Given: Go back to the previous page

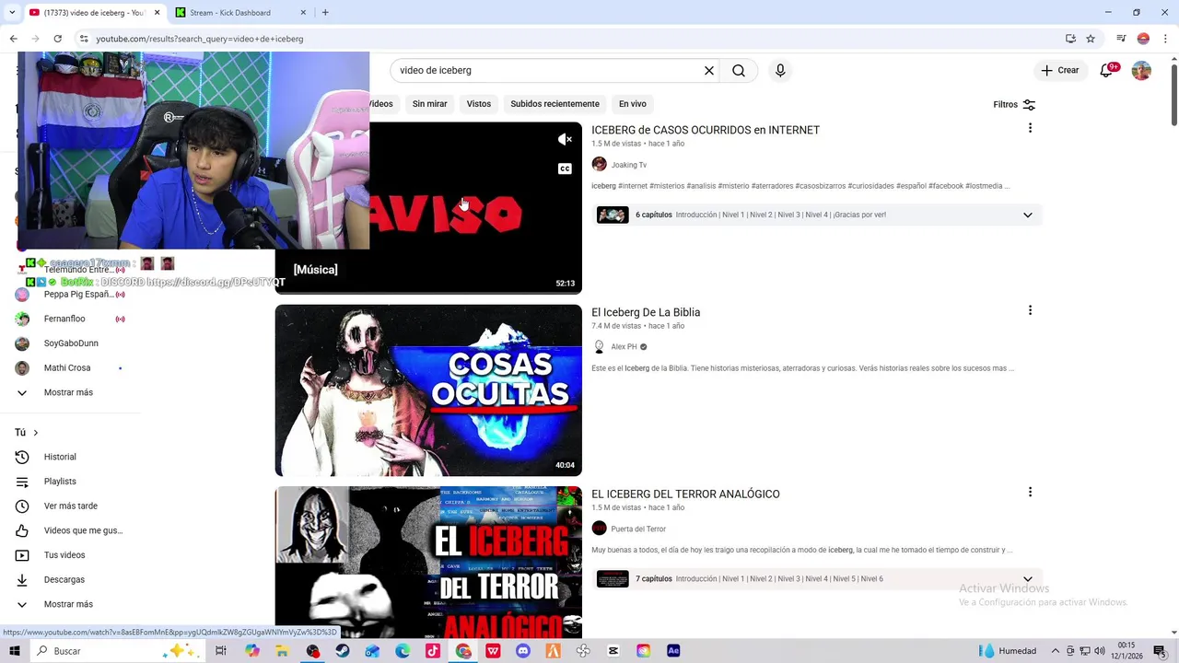Looking at the screenshot, I should coord(13,39).
